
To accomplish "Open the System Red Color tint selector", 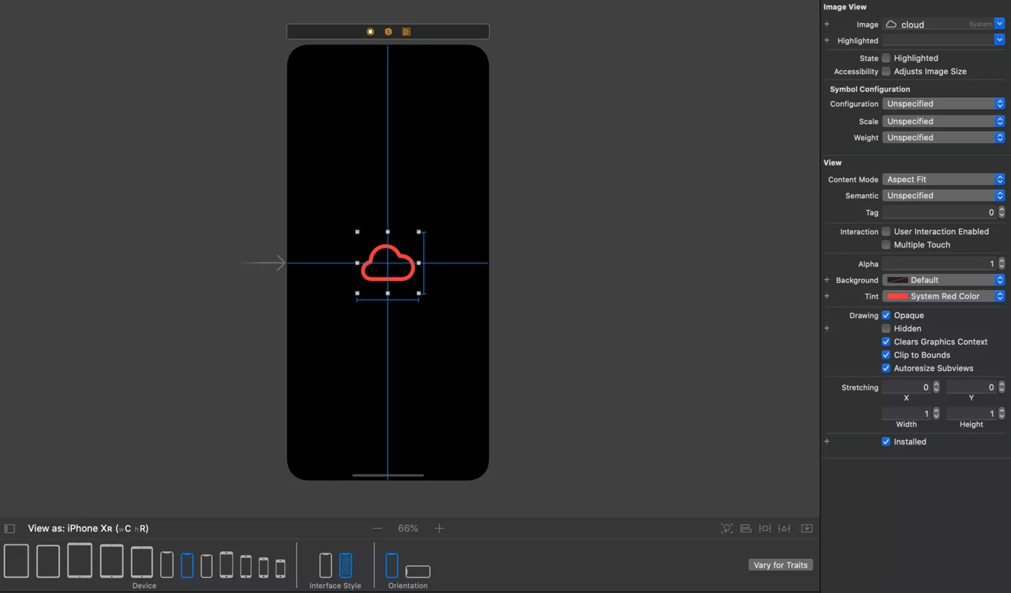I will click(x=943, y=296).
